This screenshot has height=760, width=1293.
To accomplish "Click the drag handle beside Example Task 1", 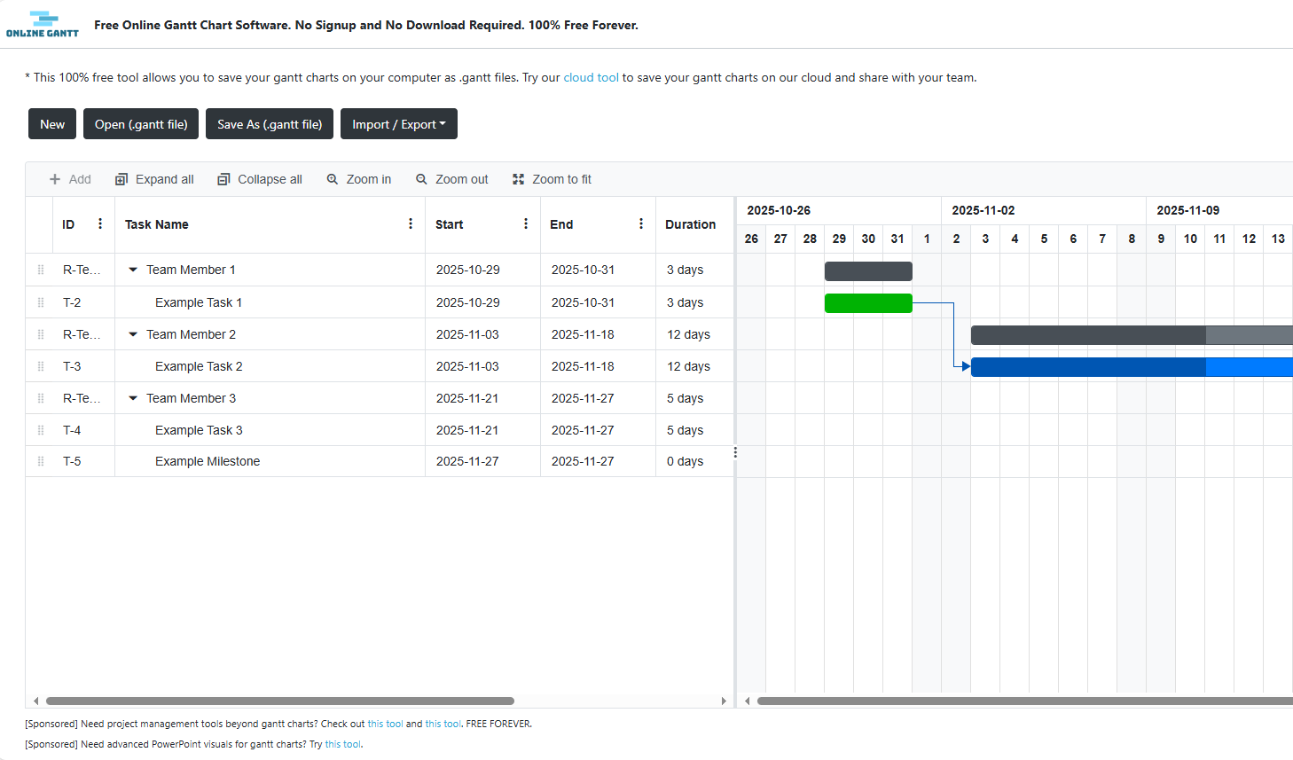I will pos(40,302).
